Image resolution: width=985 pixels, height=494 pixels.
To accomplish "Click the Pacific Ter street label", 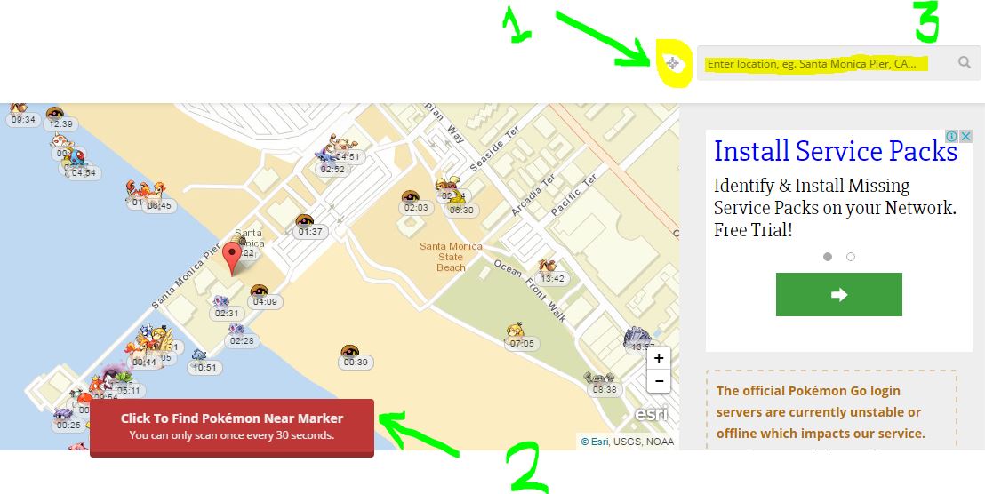I will tap(574, 195).
